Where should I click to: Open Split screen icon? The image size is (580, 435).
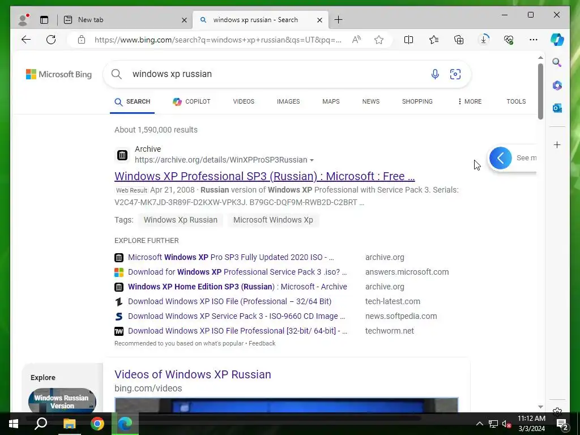click(409, 40)
